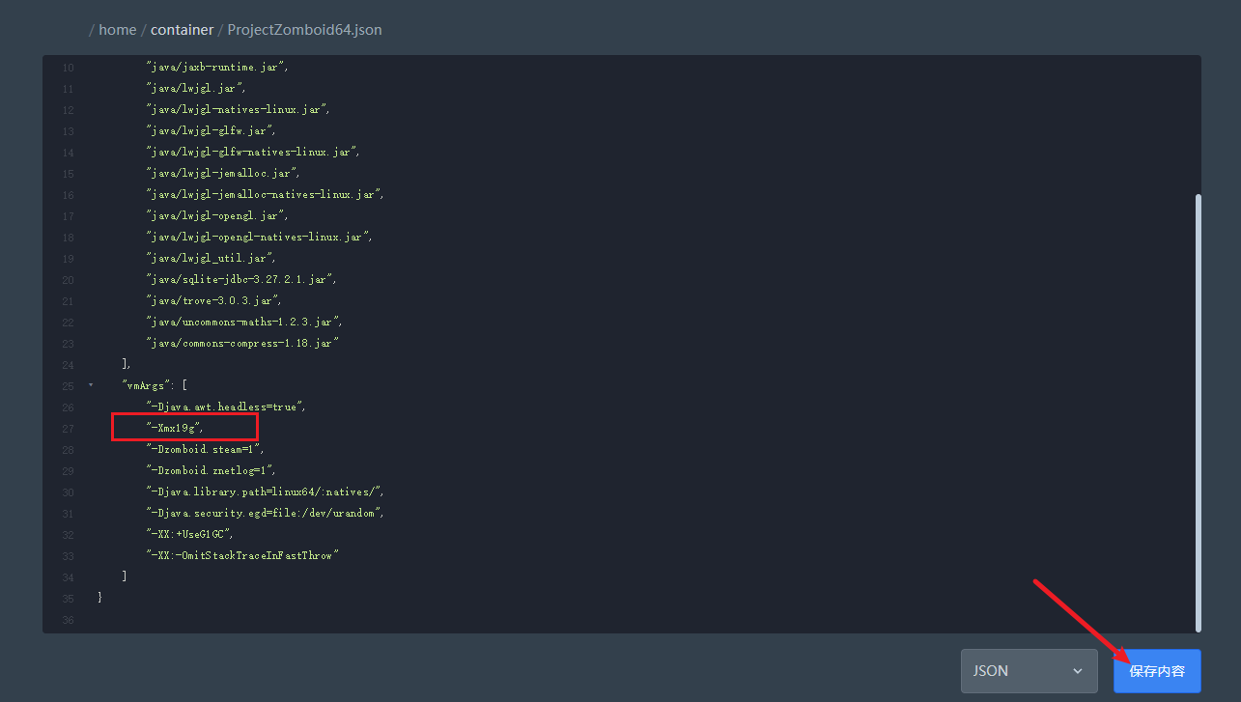Screen dimensions: 1241x702
Task: Click the -XX:+UseG1GC argument line
Action: click(x=189, y=534)
